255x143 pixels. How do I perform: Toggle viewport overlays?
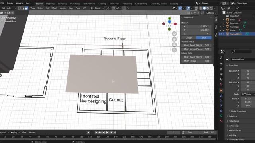[x=188, y=8]
